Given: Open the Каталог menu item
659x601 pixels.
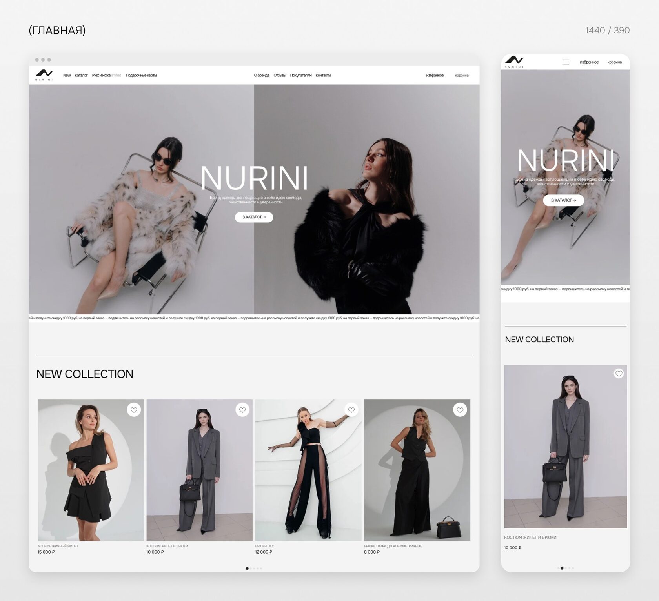Looking at the screenshot, I should [x=81, y=75].
